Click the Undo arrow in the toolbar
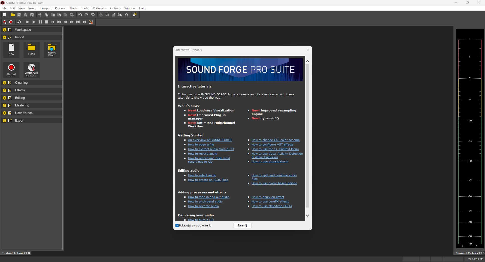This screenshot has height=262, width=485. pos(80,15)
